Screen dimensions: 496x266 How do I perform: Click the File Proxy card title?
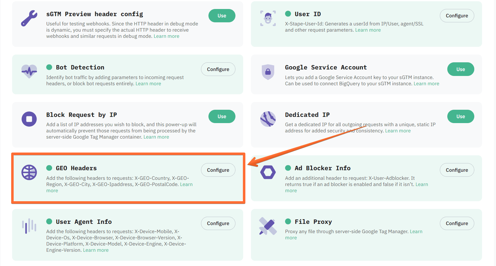click(x=313, y=222)
